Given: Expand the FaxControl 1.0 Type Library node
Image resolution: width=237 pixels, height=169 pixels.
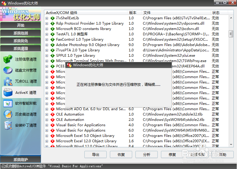Looking at the screenshot, I should point(47,40).
